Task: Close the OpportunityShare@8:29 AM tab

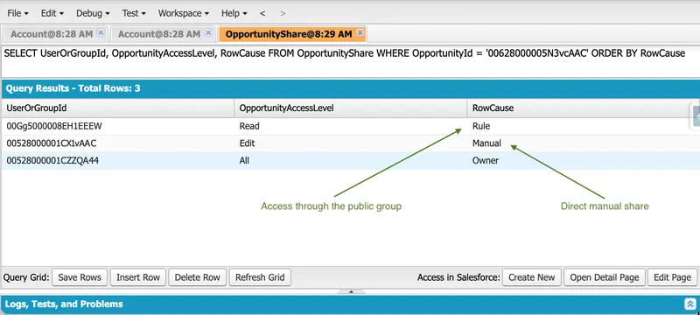Action: (360, 32)
